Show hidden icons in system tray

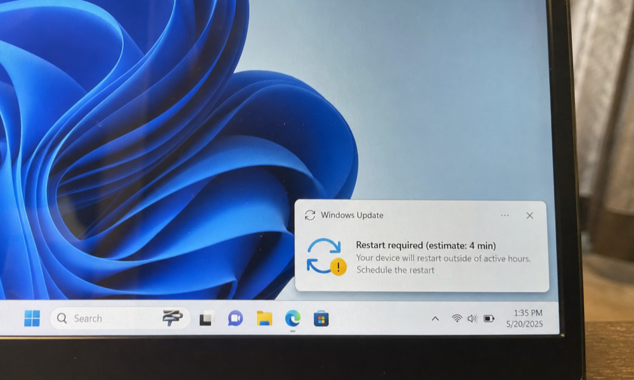pyautogui.click(x=435, y=319)
